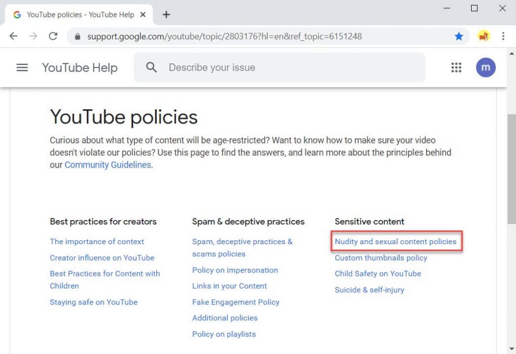Click the scrollbar up arrow
Image resolution: width=516 pixels, height=354 pixels.
point(511,53)
